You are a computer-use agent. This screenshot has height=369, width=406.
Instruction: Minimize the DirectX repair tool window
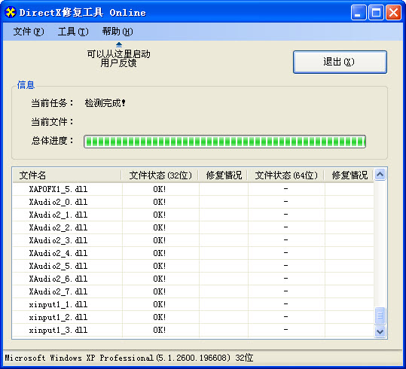[x=359, y=13]
